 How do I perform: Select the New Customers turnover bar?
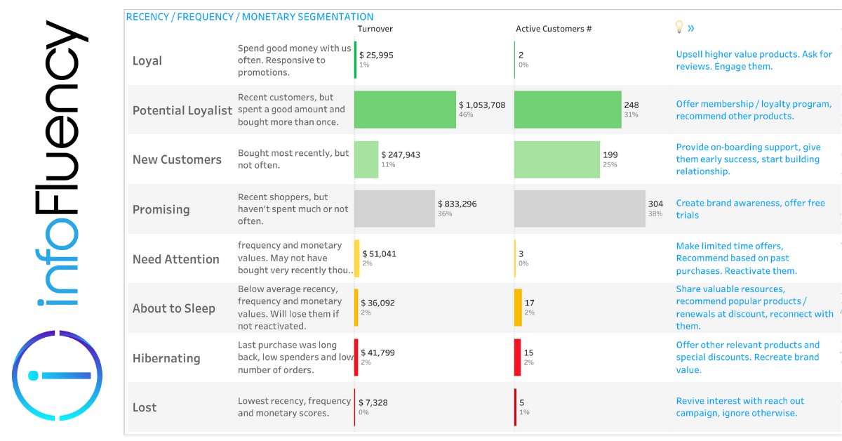[x=366, y=159]
